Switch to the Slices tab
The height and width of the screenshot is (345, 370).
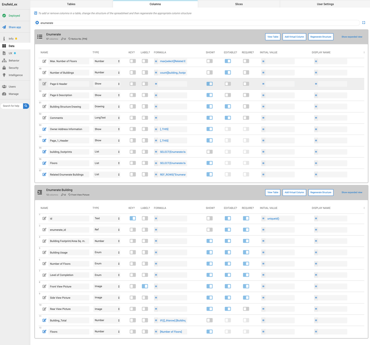pos(239,4)
